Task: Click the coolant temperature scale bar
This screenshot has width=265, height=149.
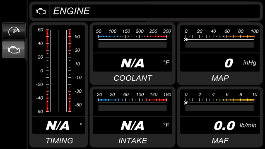Action: point(132,36)
